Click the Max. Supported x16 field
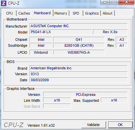This screenshot has width=135, height=130. (114, 100)
